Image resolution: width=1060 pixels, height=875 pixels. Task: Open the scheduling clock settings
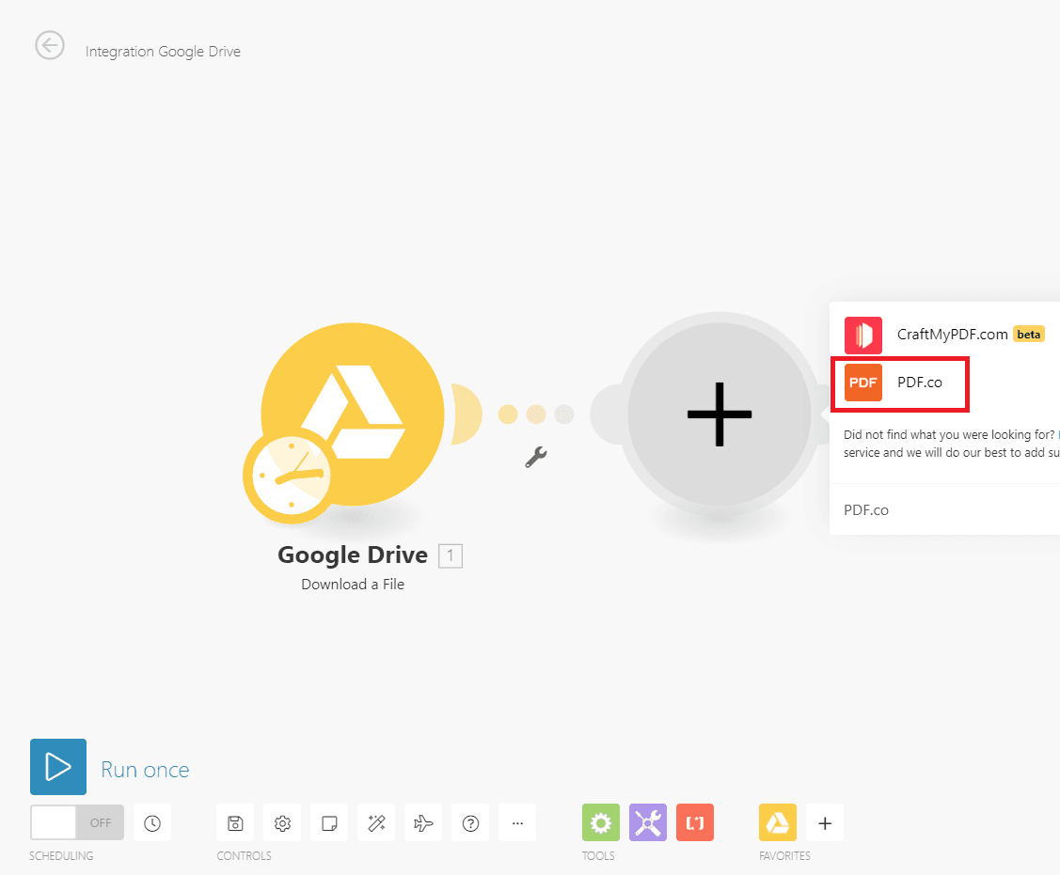pos(152,822)
